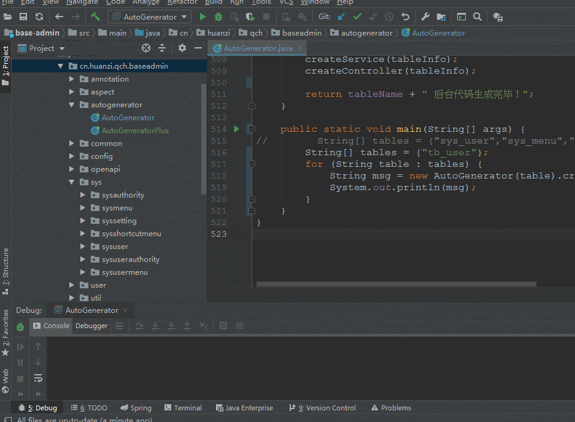Toggle the Favorites tool window stripe button
This screenshot has width=575, height=422.
click(6, 328)
